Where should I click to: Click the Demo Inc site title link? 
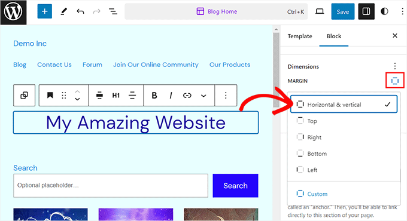pos(30,44)
